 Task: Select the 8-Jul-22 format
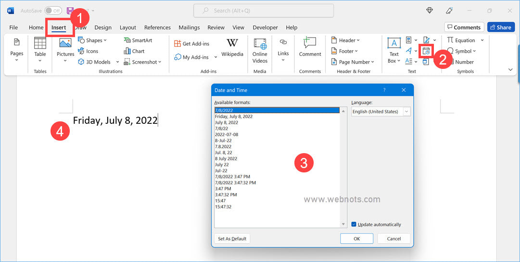pyautogui.click(x=277, y=141)
